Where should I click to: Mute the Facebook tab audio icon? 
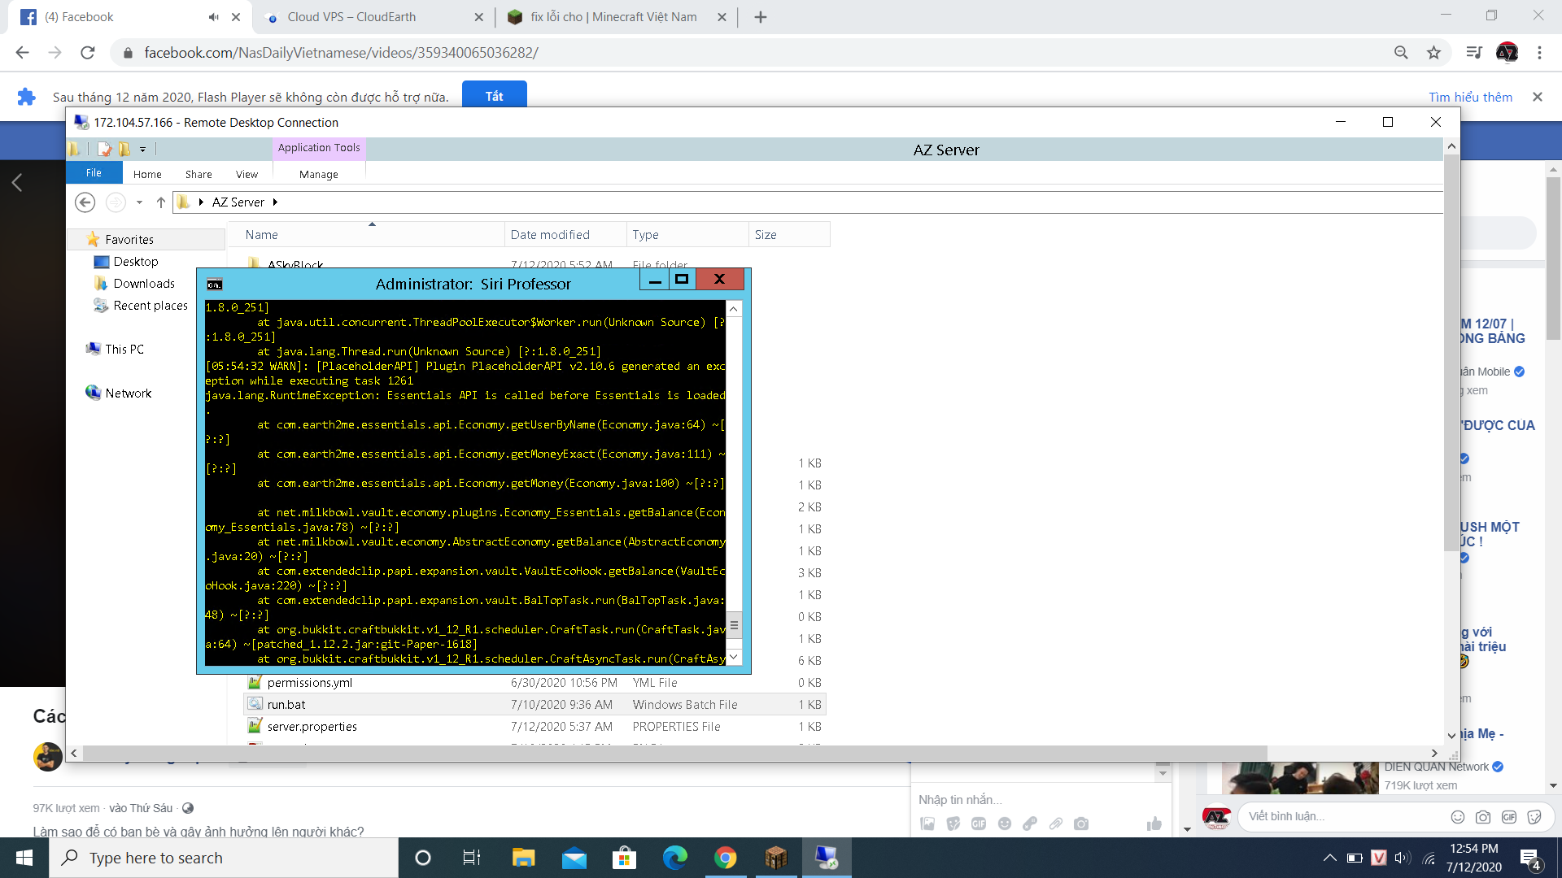coord(213,17)
